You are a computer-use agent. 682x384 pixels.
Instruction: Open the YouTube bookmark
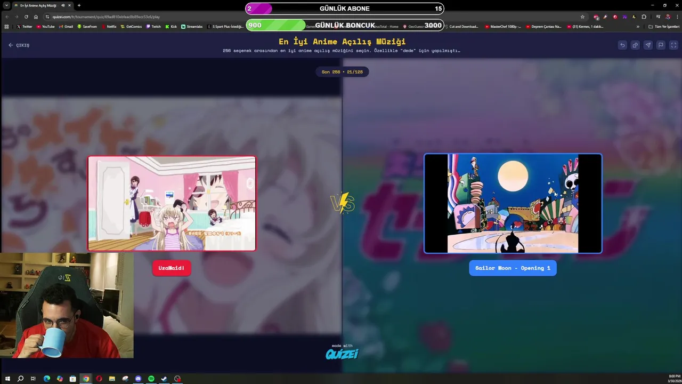tap(46, 26)
